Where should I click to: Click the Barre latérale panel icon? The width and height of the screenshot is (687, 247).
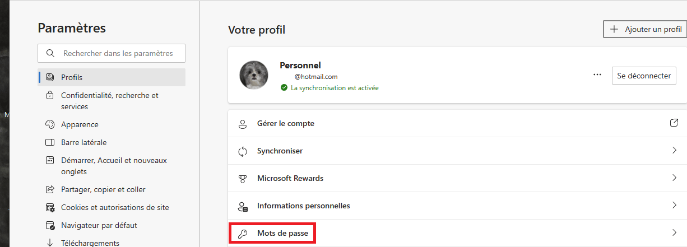point(50,142)
